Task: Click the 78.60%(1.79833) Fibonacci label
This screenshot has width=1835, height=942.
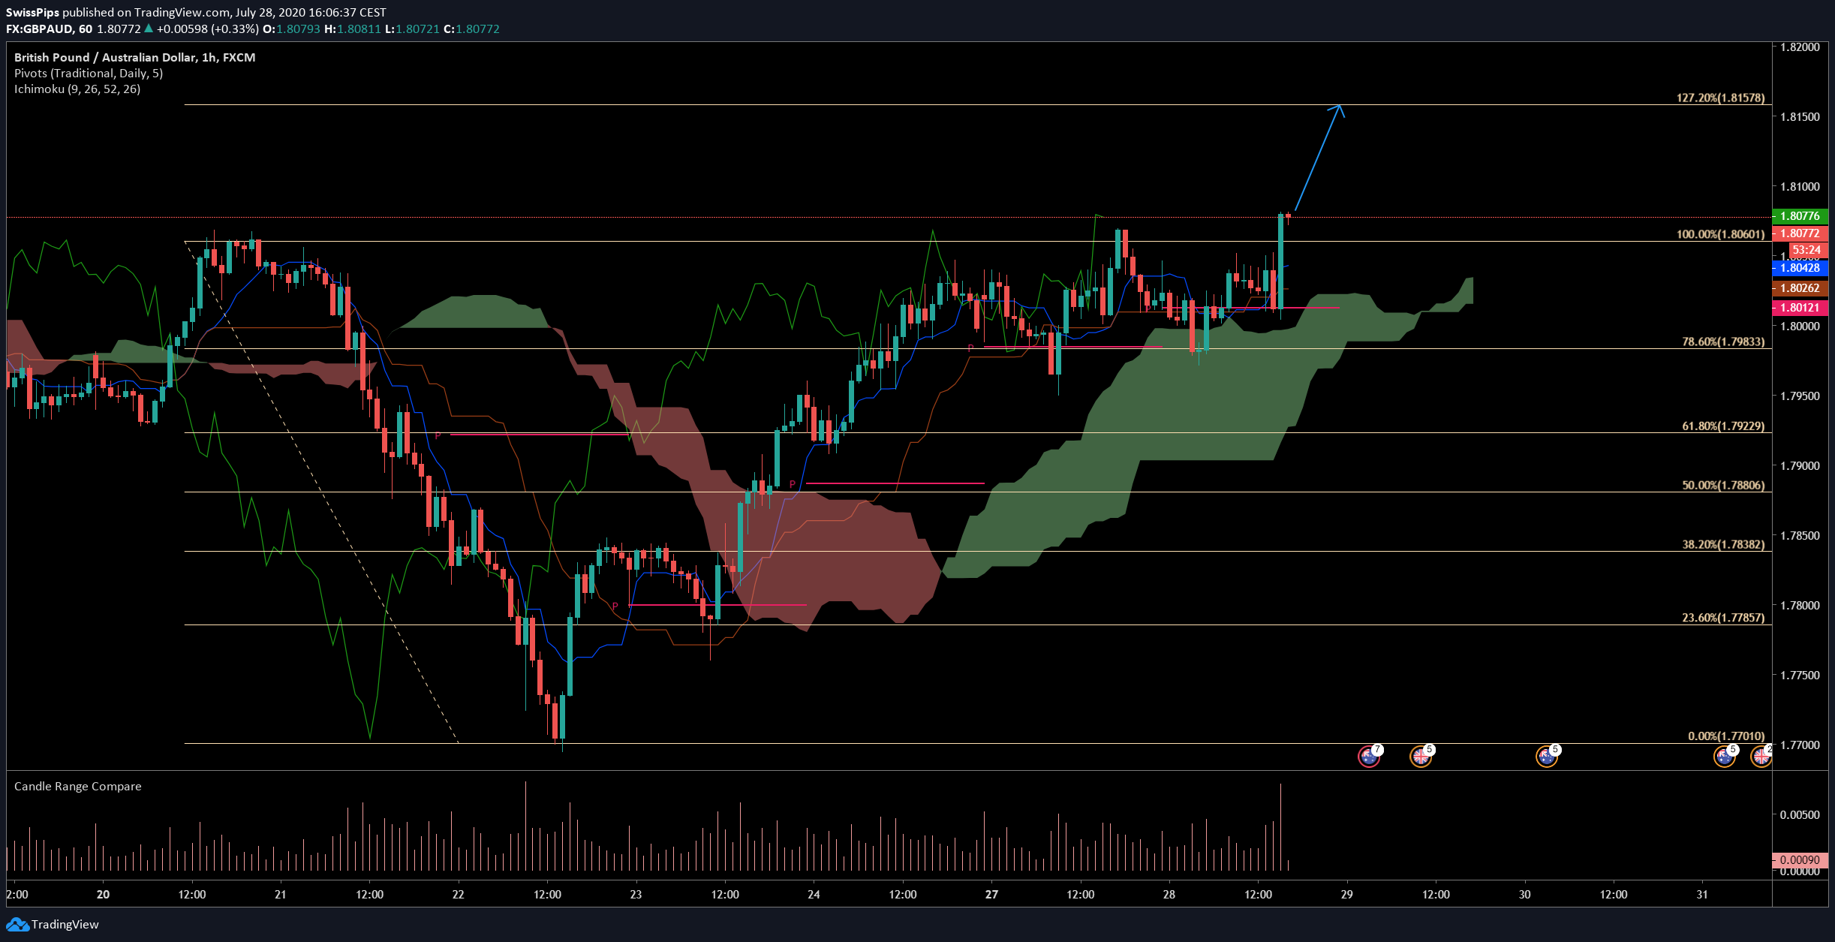Action: (x=1723, y=342)
